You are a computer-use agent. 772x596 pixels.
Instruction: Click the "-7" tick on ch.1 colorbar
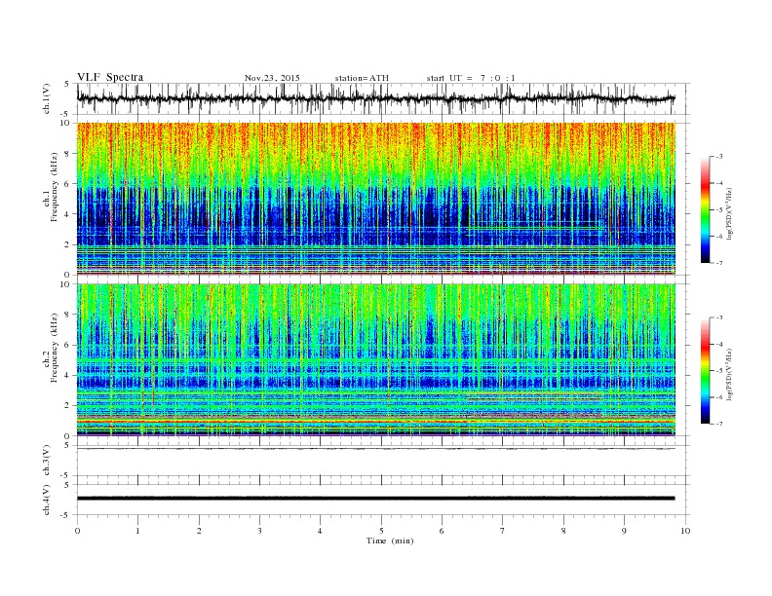click(719, 263)
